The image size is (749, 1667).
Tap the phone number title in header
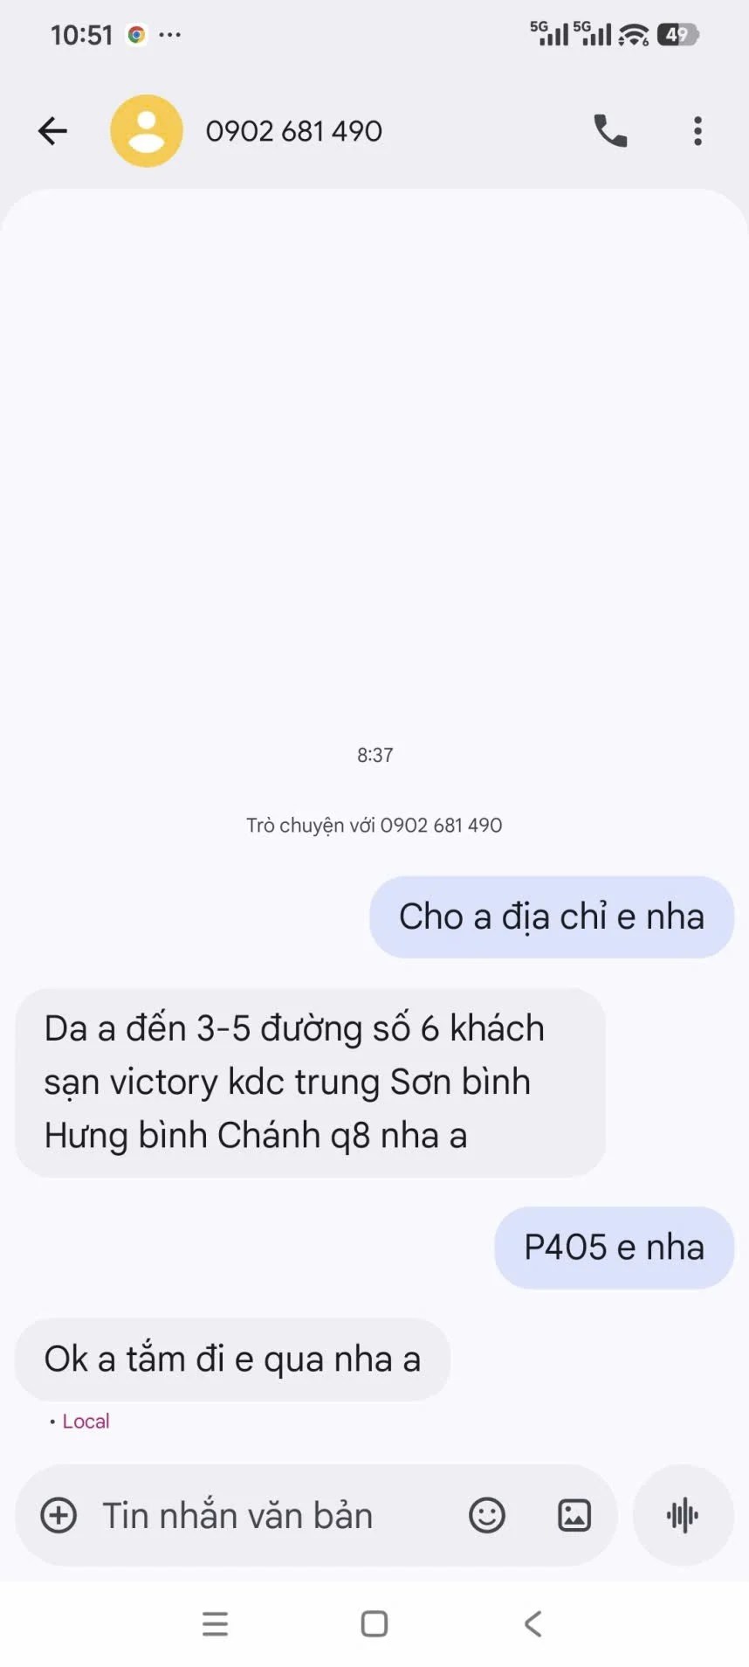(294, 131)
